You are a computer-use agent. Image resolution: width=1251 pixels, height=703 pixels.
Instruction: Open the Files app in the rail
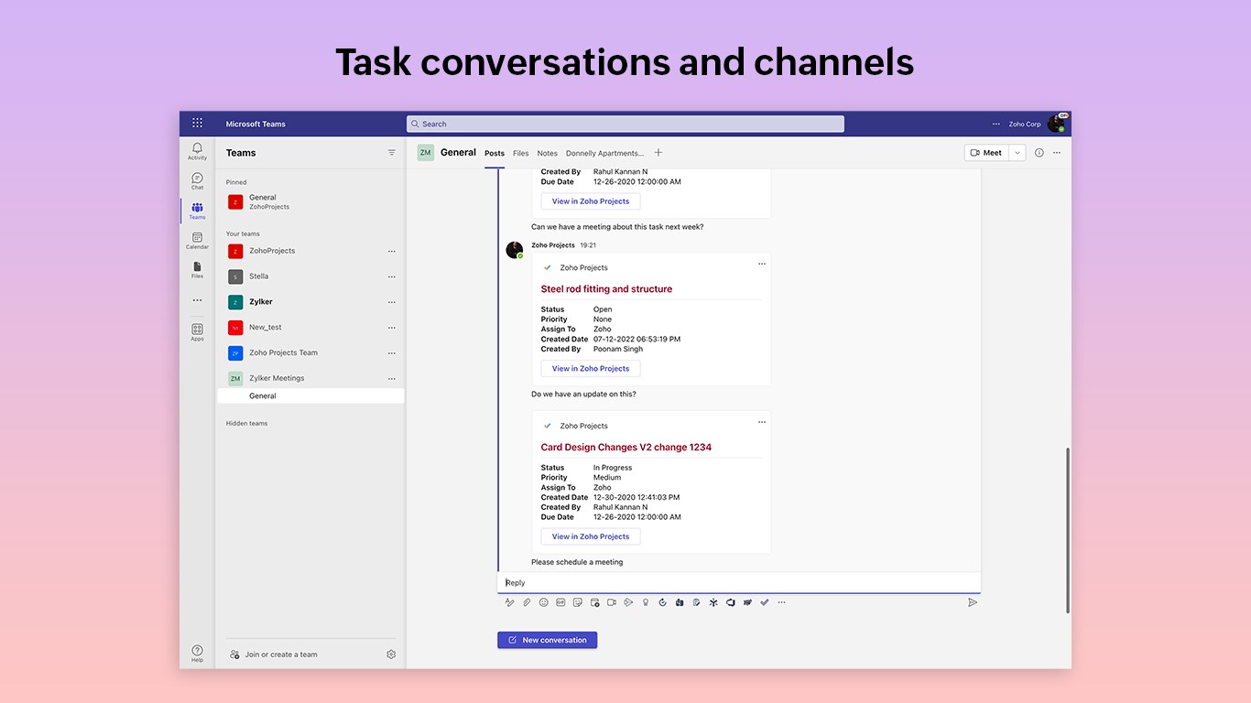[x=197, y=269]
